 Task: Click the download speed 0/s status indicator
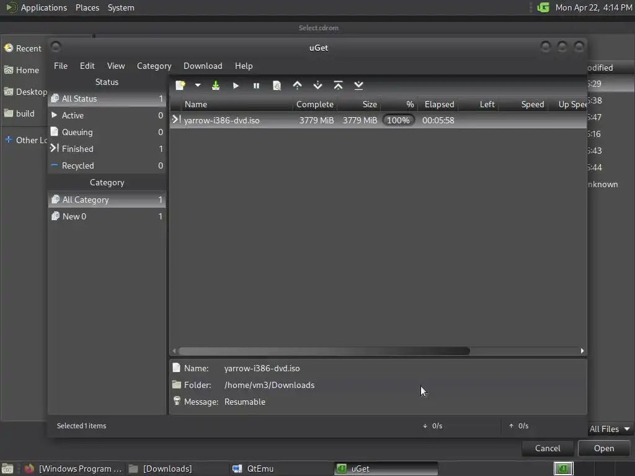[x=432, y=426]
